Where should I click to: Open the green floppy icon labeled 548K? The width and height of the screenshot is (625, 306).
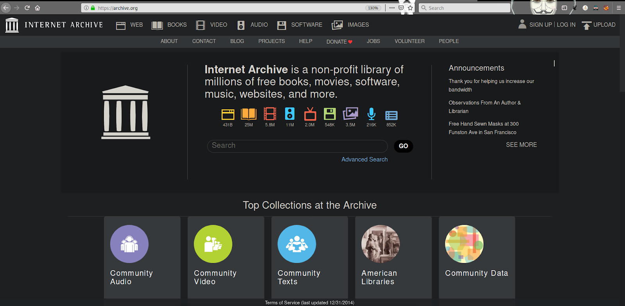click(330, 114)
